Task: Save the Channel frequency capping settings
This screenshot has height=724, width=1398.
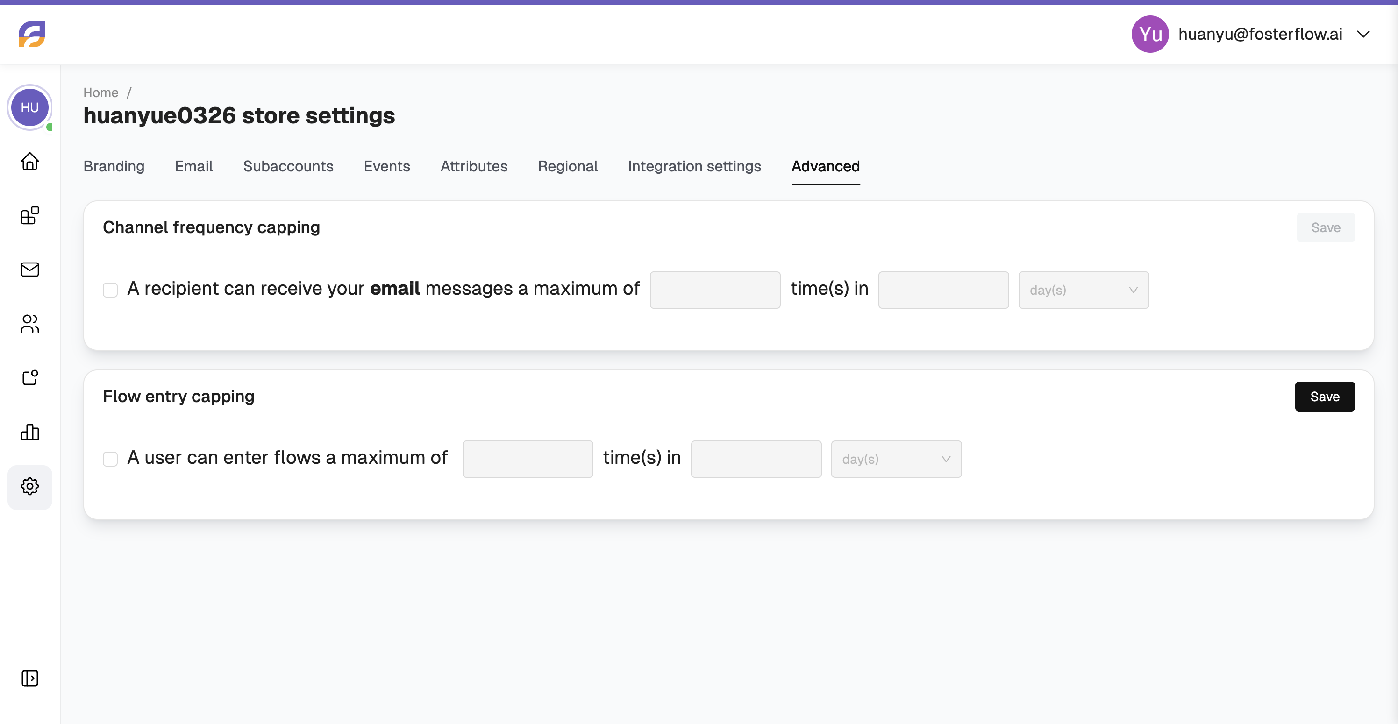Action: [1325, 227]
